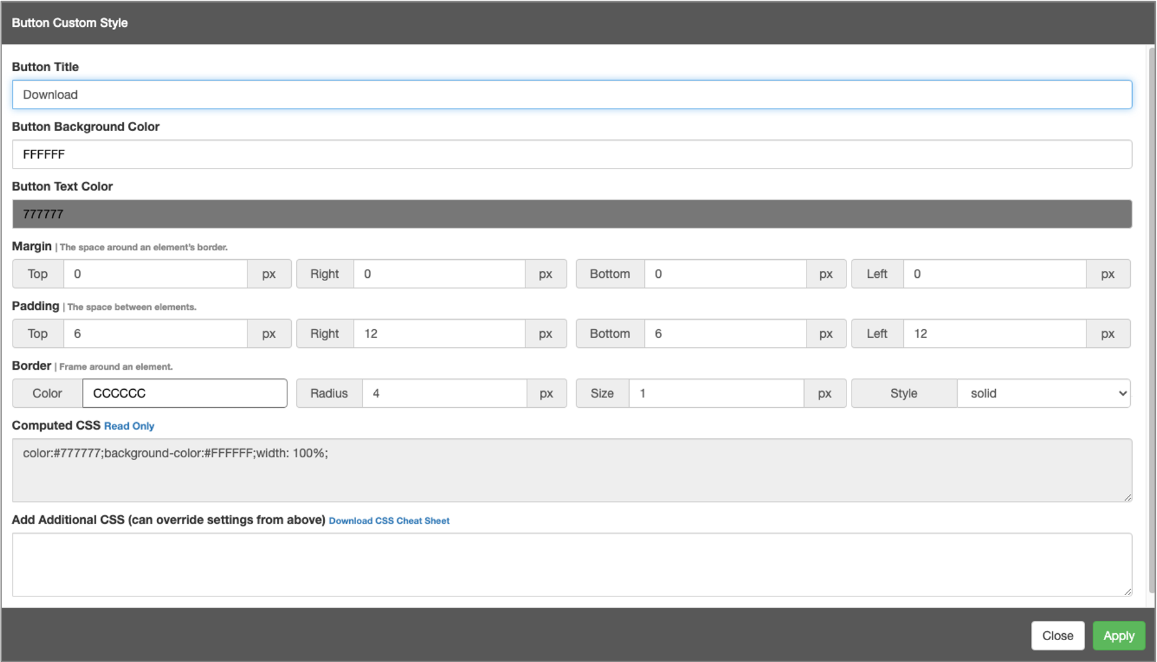The image size is (1157, 662).
Task: Click the Computed CSS read-only textarea
Action: point(572,470)
